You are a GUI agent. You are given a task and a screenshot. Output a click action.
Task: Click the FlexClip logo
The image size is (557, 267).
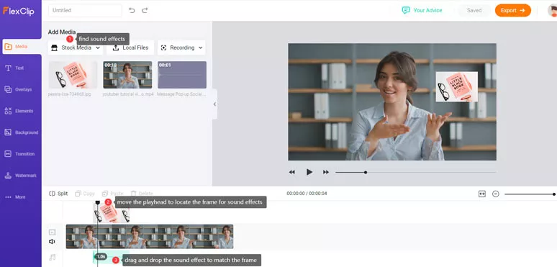coord(19,11)
